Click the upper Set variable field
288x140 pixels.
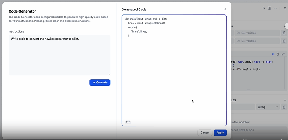point(257,33)
